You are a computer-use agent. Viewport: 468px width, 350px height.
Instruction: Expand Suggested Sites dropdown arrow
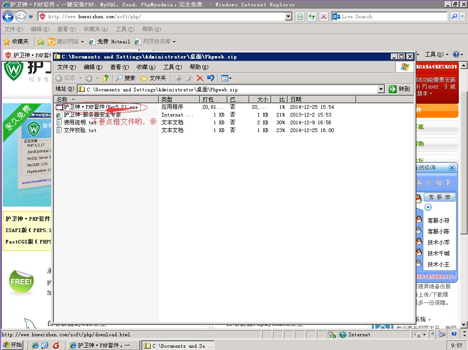click(x=82, y=42)
